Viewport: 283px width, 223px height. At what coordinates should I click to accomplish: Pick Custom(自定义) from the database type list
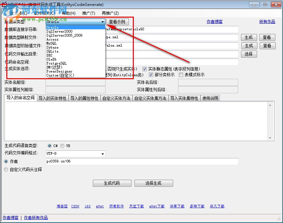pos(63,75)
